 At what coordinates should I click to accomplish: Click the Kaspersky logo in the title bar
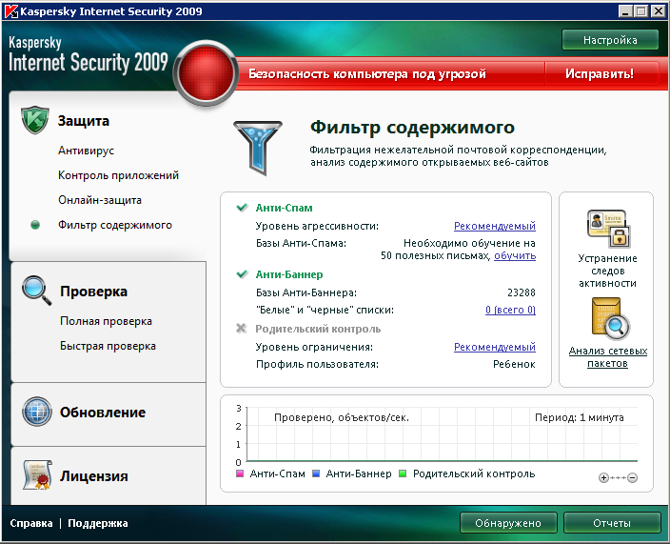(x=10, y=11)
